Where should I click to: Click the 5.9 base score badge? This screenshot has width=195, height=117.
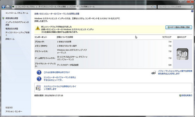[x=183, y=54]
